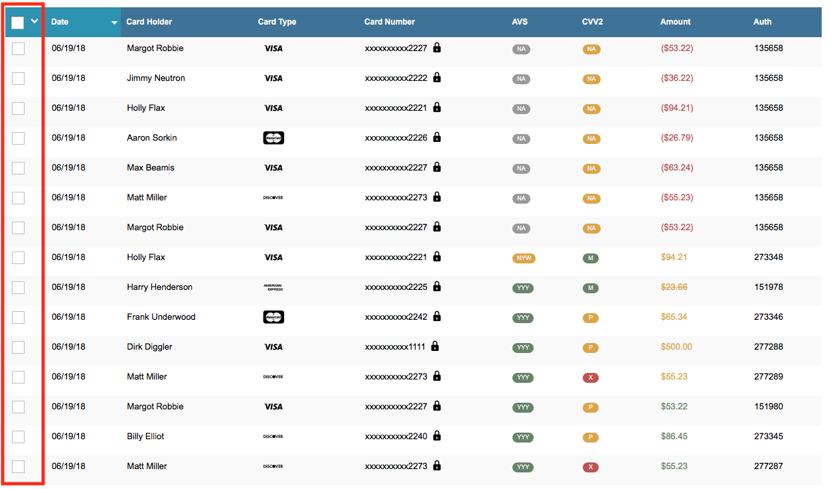Click the Discover icon for Matt Miller
Image resolution: width=831 pixels, height=489 pixels.
[x=273, y=198]
